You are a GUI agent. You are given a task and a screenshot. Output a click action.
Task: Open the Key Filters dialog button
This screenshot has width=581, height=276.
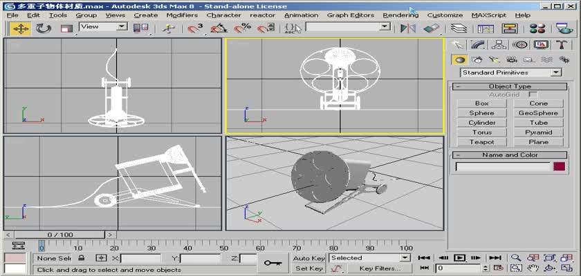click(380, 268)
